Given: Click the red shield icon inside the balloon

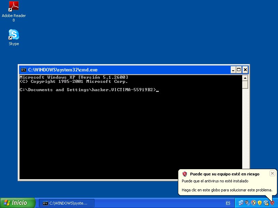Looking at the screenshot, I should tap(185, 174).
